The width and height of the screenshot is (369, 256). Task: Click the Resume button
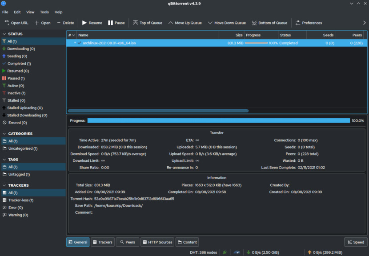(x=92, y=23)
